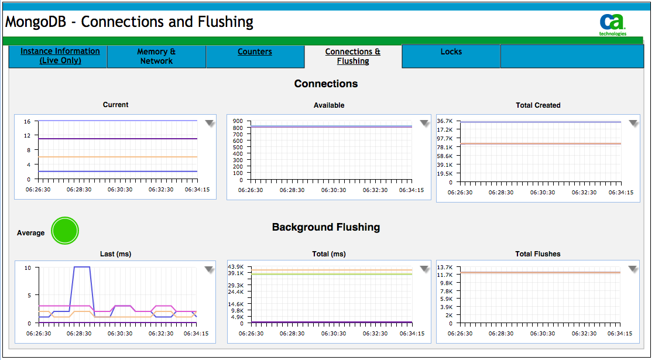Click the 'Total (ms)' chart title
This screenshot has height=360, width=655.
click(329, 254)
